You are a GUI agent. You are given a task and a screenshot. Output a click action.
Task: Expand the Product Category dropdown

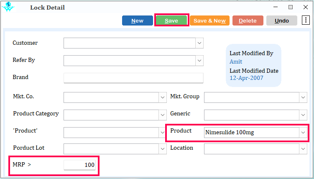click(163, 115)
